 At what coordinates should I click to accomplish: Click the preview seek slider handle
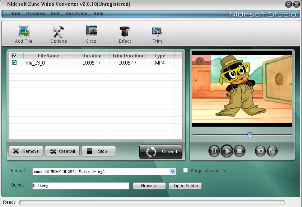coord(250,135)
